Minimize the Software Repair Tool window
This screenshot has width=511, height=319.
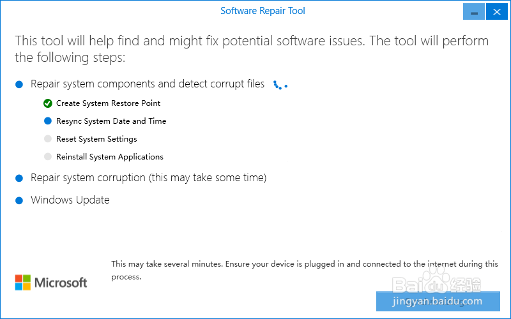click(x=473, y=12)
